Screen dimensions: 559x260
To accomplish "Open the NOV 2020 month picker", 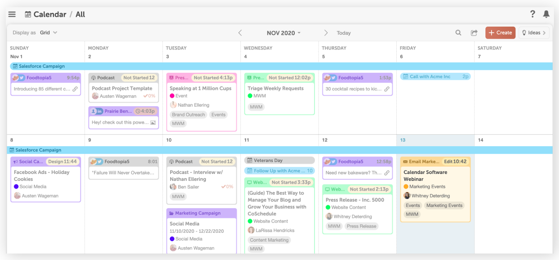I will click(x=283, y=33).
